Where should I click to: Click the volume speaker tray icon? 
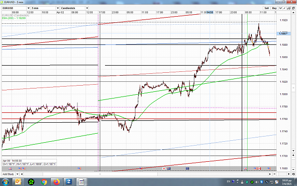[257, 182]
